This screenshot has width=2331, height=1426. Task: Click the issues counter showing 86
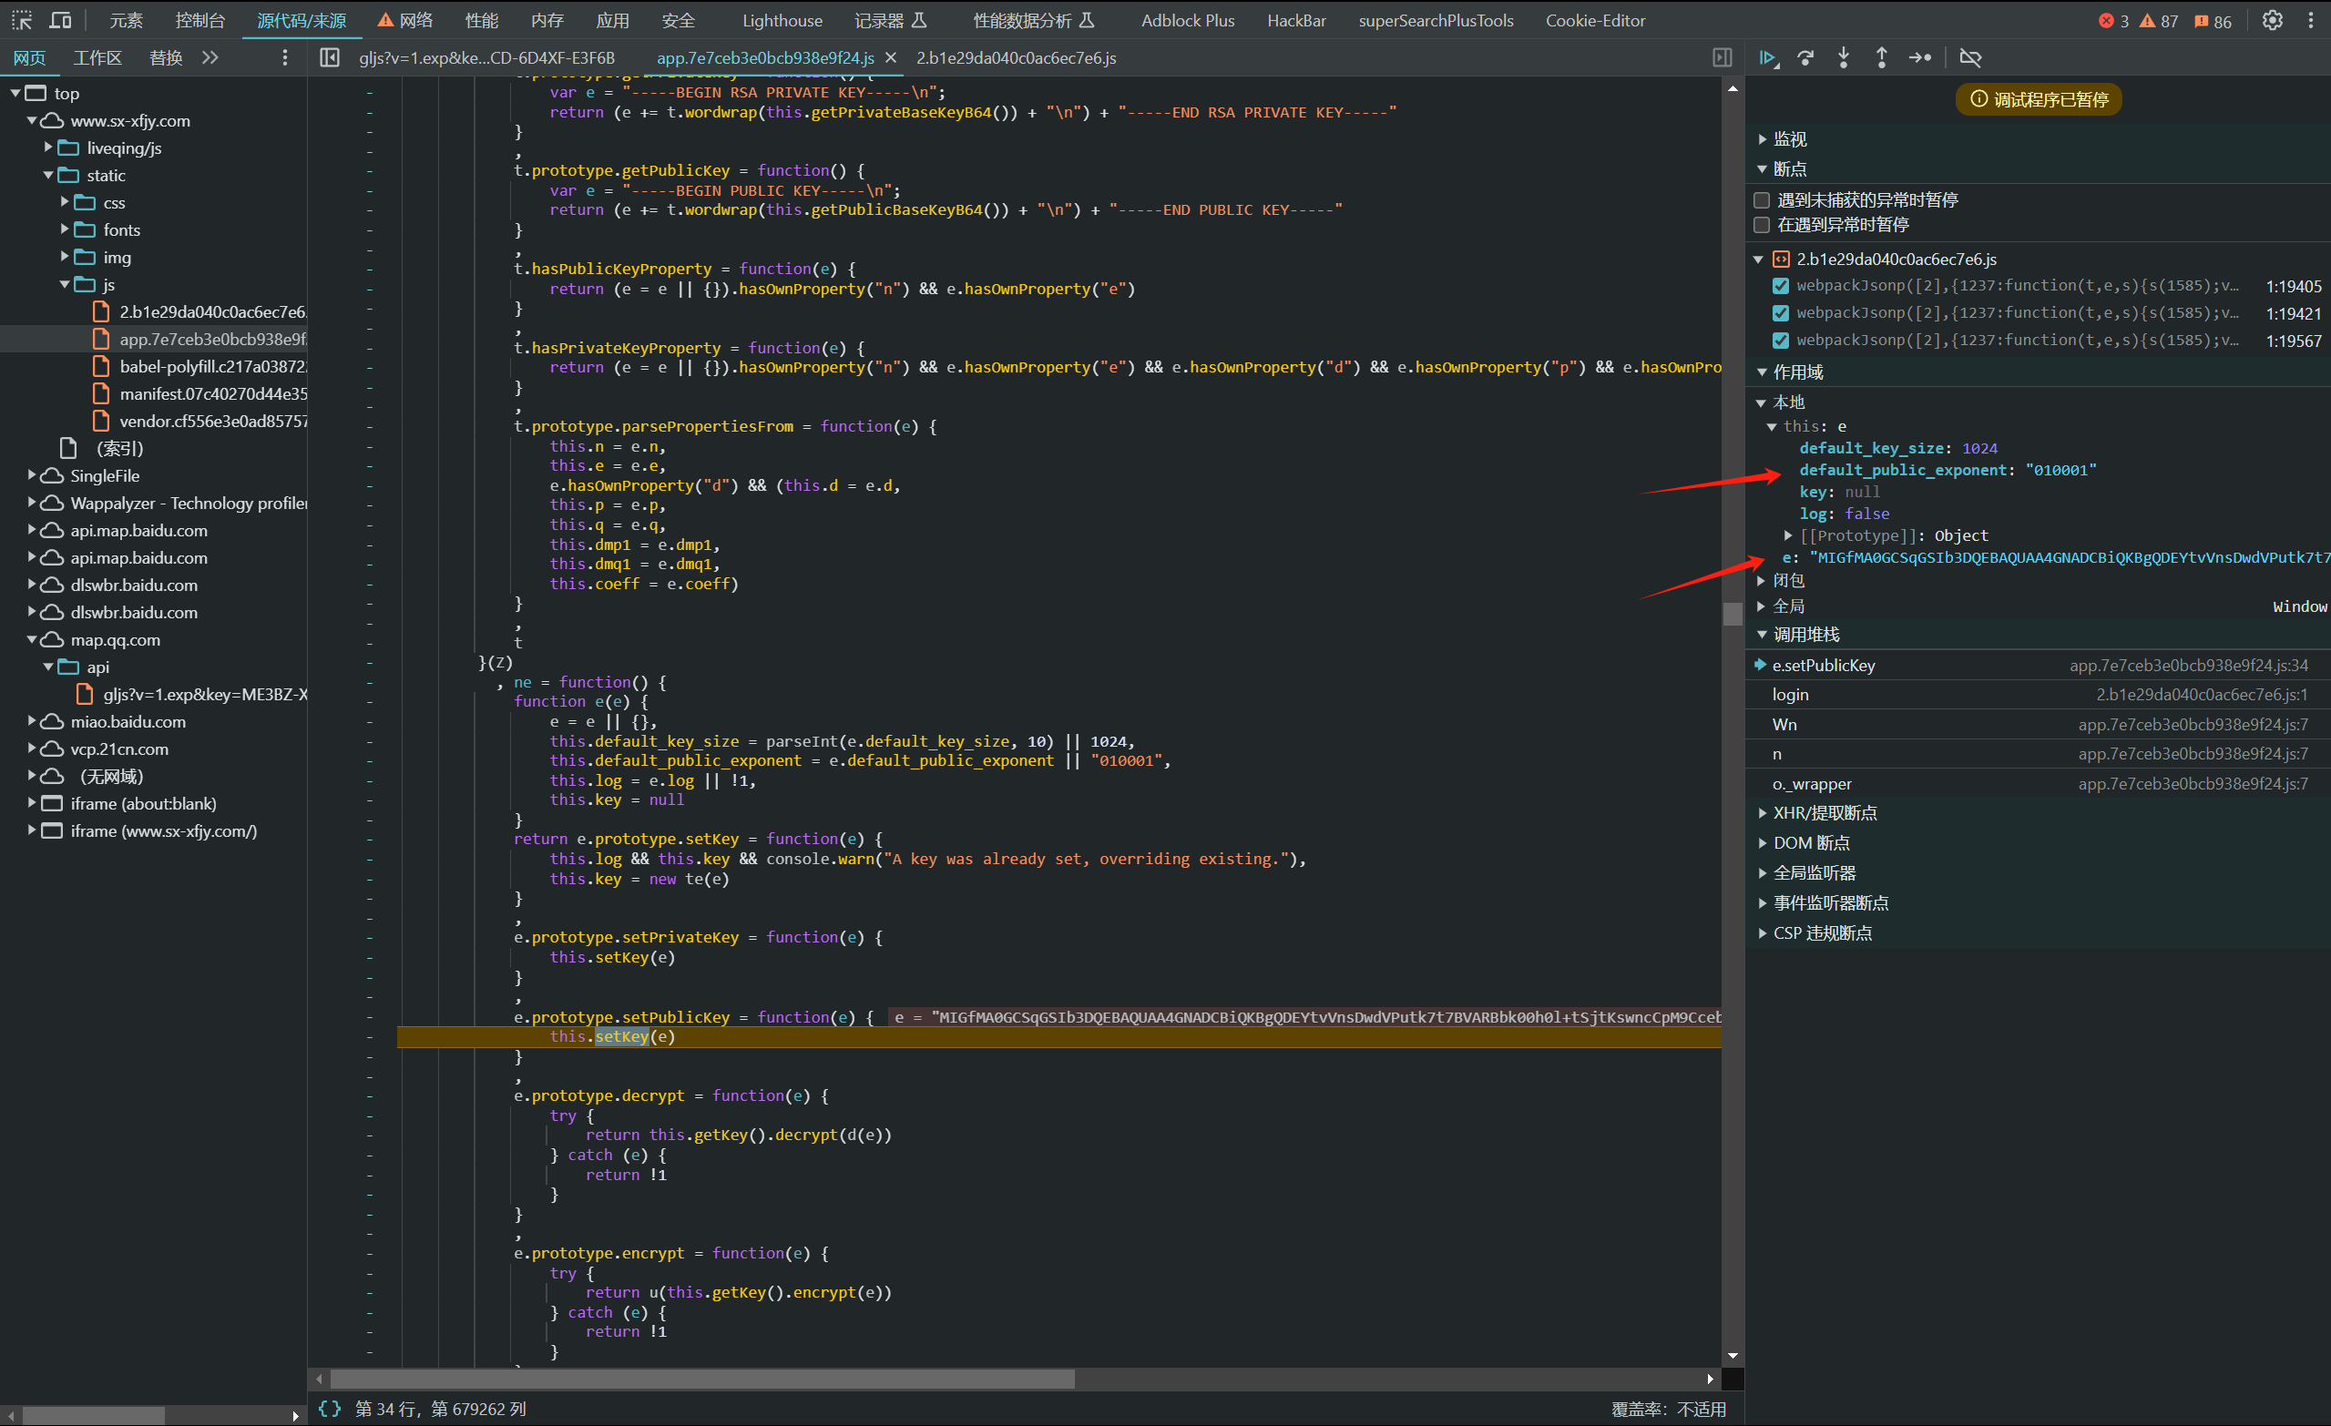click(x=2212, y=21)
